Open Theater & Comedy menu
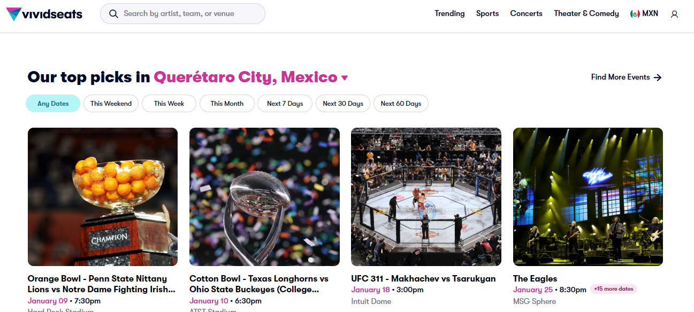This screenshot has width=694, height=312. coord(586,14)
